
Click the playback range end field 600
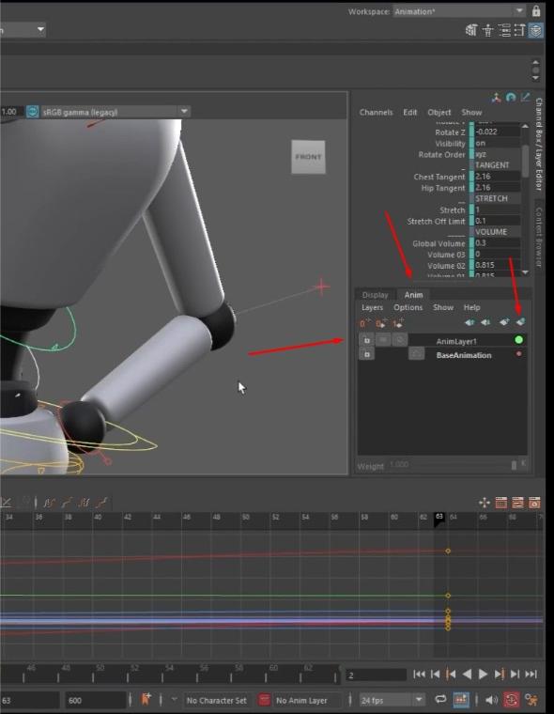(x=95, y=700)
